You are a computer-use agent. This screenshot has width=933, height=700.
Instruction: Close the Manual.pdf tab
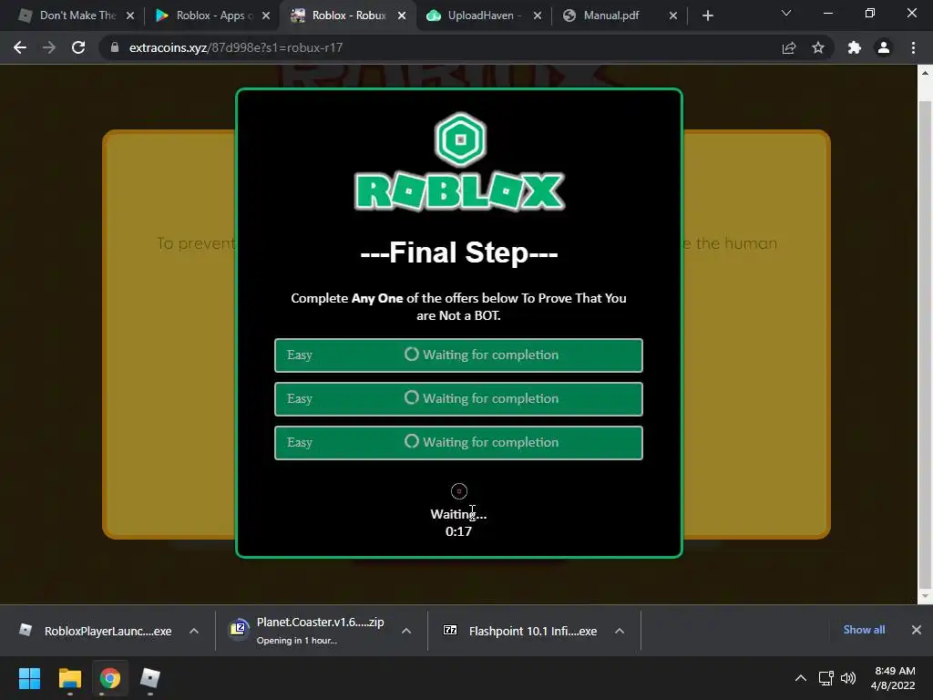(673, 16)
